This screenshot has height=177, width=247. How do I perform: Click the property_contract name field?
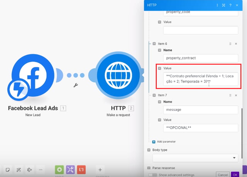[201, 58]
